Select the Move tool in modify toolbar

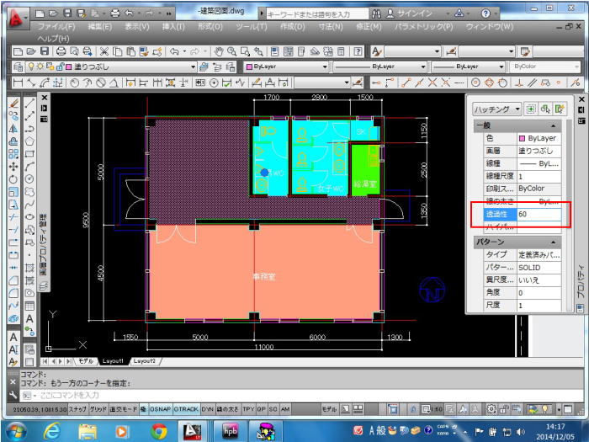(x=13, y=167)
